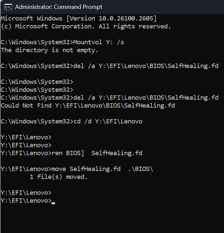Place cursor at the blinking prompt cursor
Viewport: 224px width, 233px height.
click(x=53, y=203)
